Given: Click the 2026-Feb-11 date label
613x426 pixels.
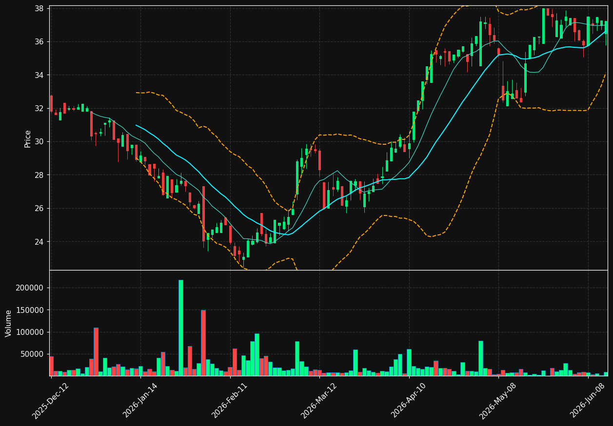Looking at the screenshot, I should coord(230,401).
